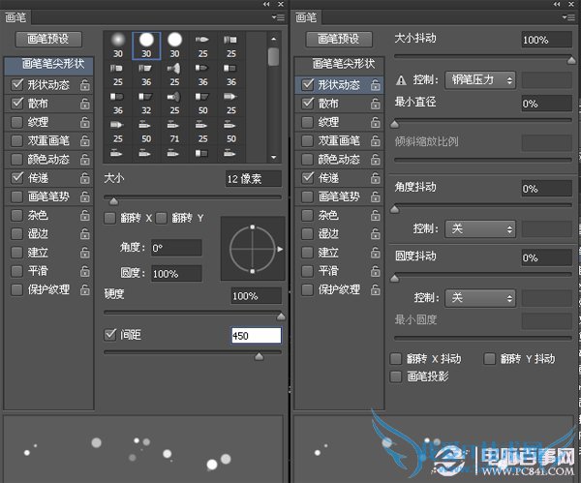
Task: Select 画笔笔势 option label in right panel
Action: [x=339, y=196]
